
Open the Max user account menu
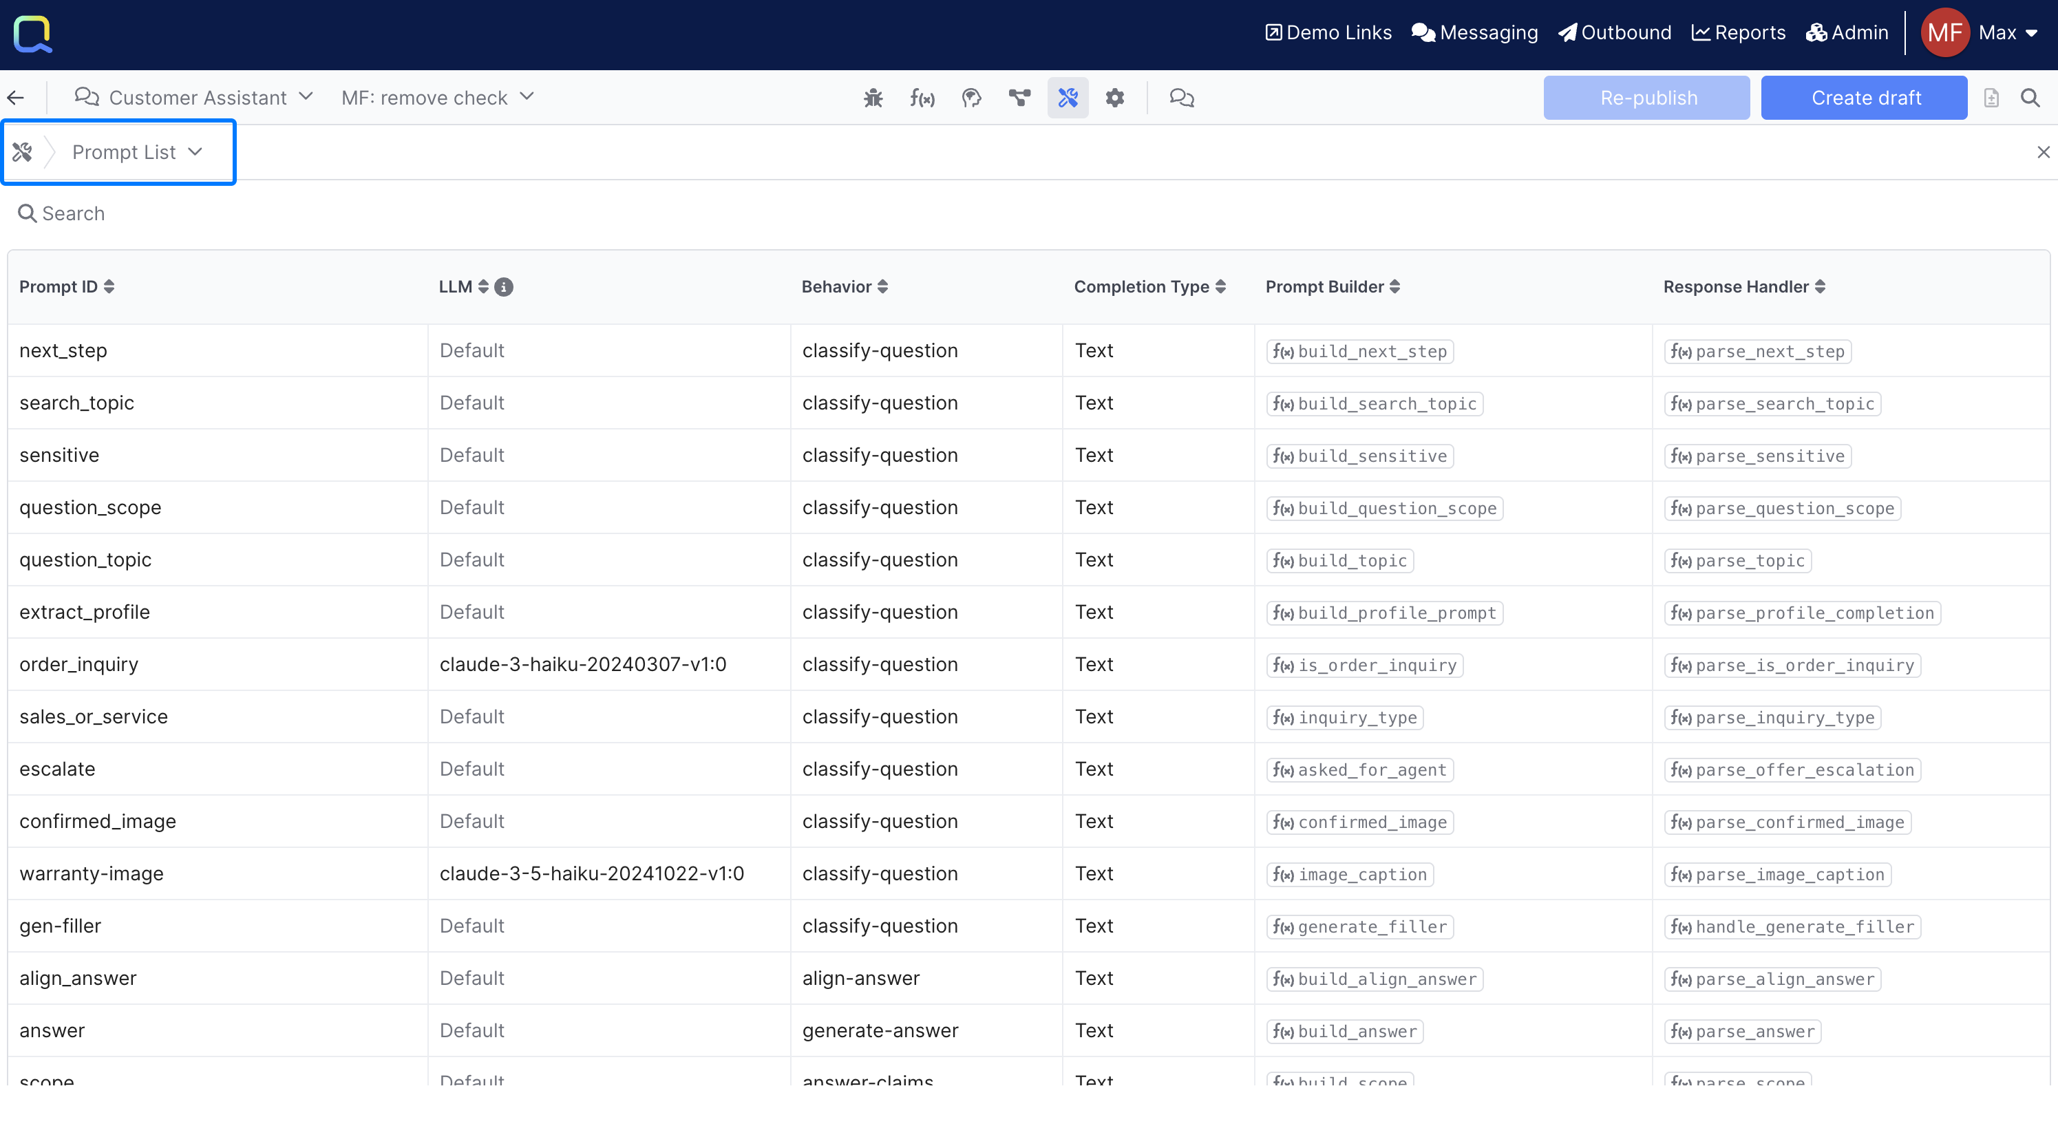(x=2008, y=33)
